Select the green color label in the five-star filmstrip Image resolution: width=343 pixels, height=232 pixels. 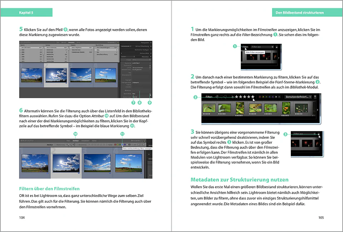pyautogui.click(x=266, y=97)
